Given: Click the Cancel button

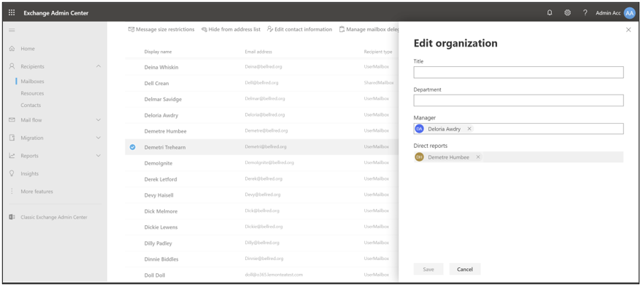Looking at the screenshot, I should (x=465, y=269).
